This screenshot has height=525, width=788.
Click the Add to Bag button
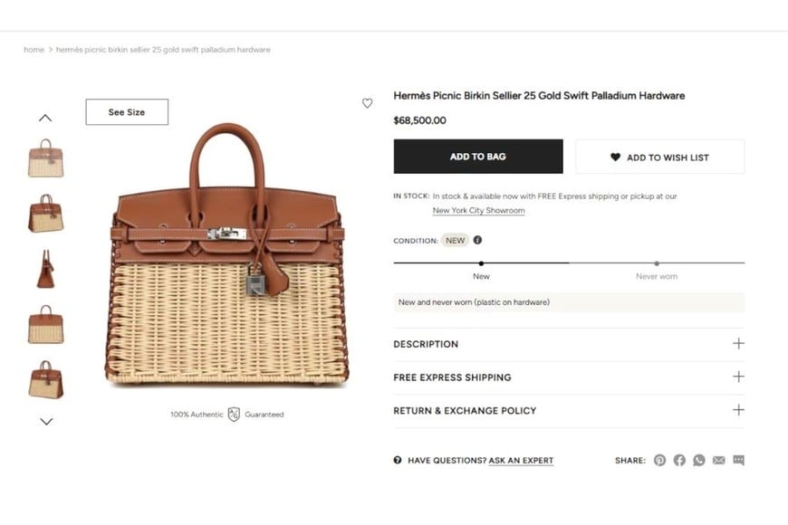pos(477,157)
